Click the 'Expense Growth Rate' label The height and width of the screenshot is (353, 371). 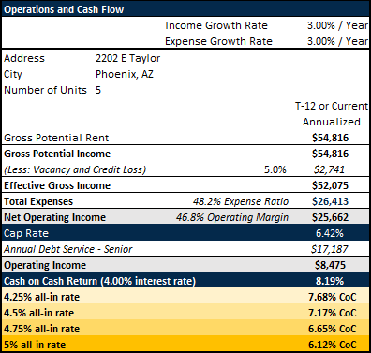pyautogui.click(x=218, y=41)
